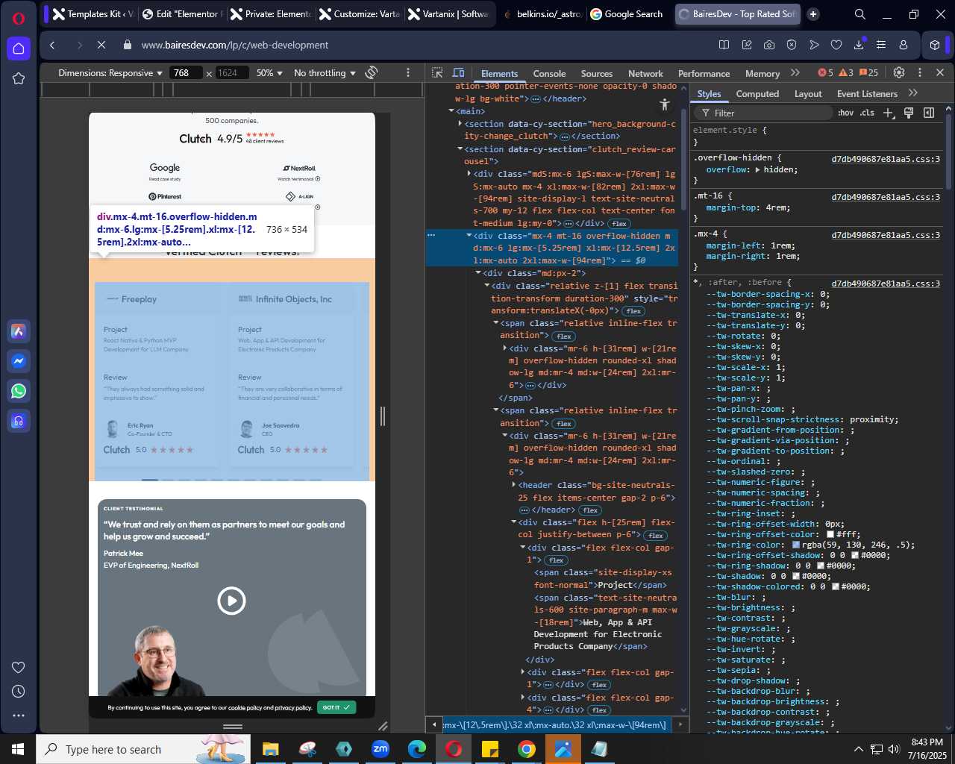Open the Opera profile account icon

904,45
